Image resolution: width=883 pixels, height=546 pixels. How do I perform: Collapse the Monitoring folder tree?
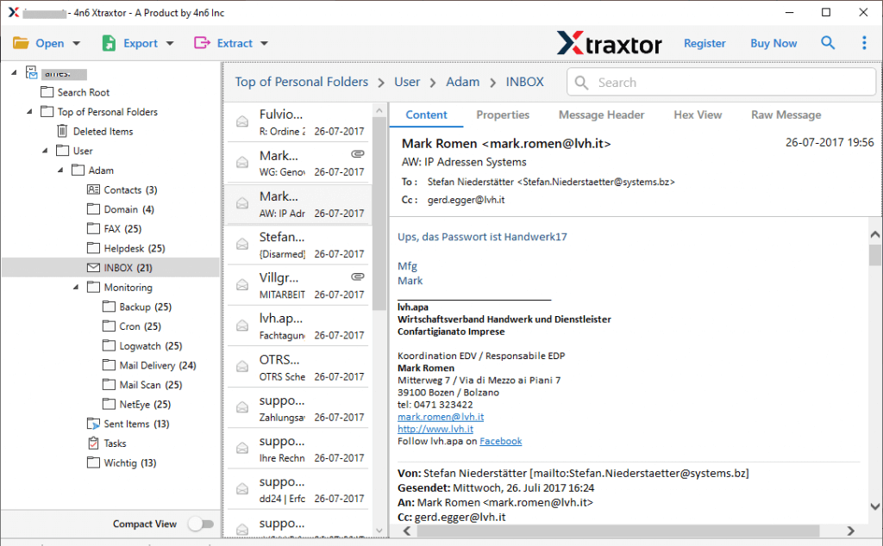point(77,288)
